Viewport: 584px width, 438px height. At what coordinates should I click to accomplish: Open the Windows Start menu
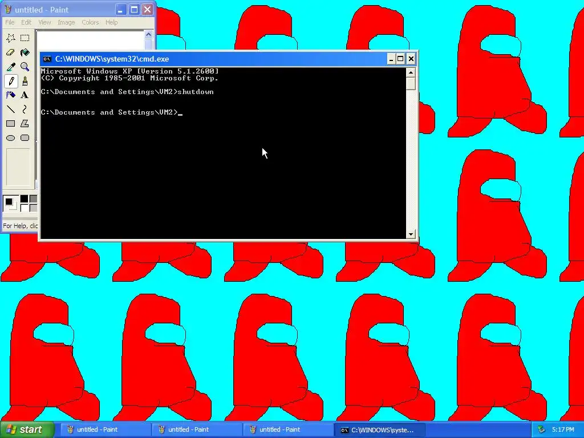coord(27,429)
